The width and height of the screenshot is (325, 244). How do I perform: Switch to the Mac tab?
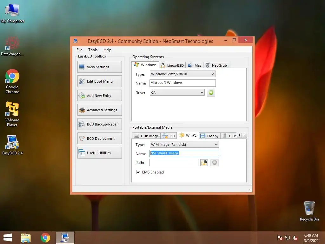click(x=195, y=65)
